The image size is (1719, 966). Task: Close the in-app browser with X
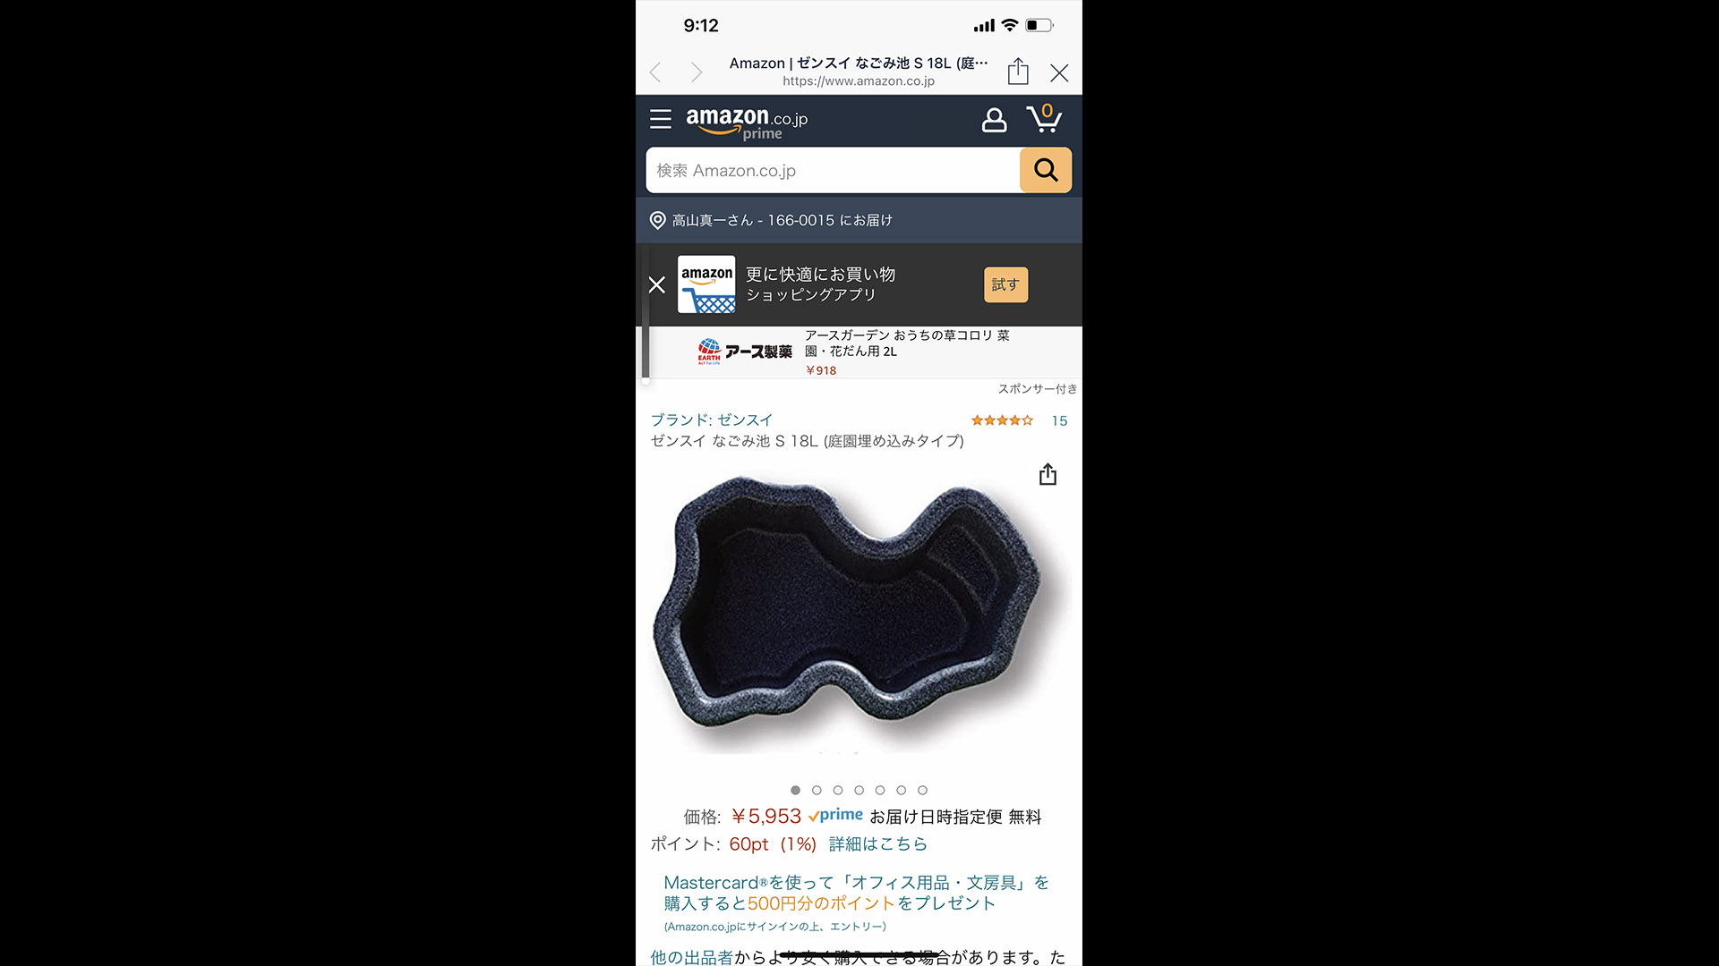[x=1059, y=73]
